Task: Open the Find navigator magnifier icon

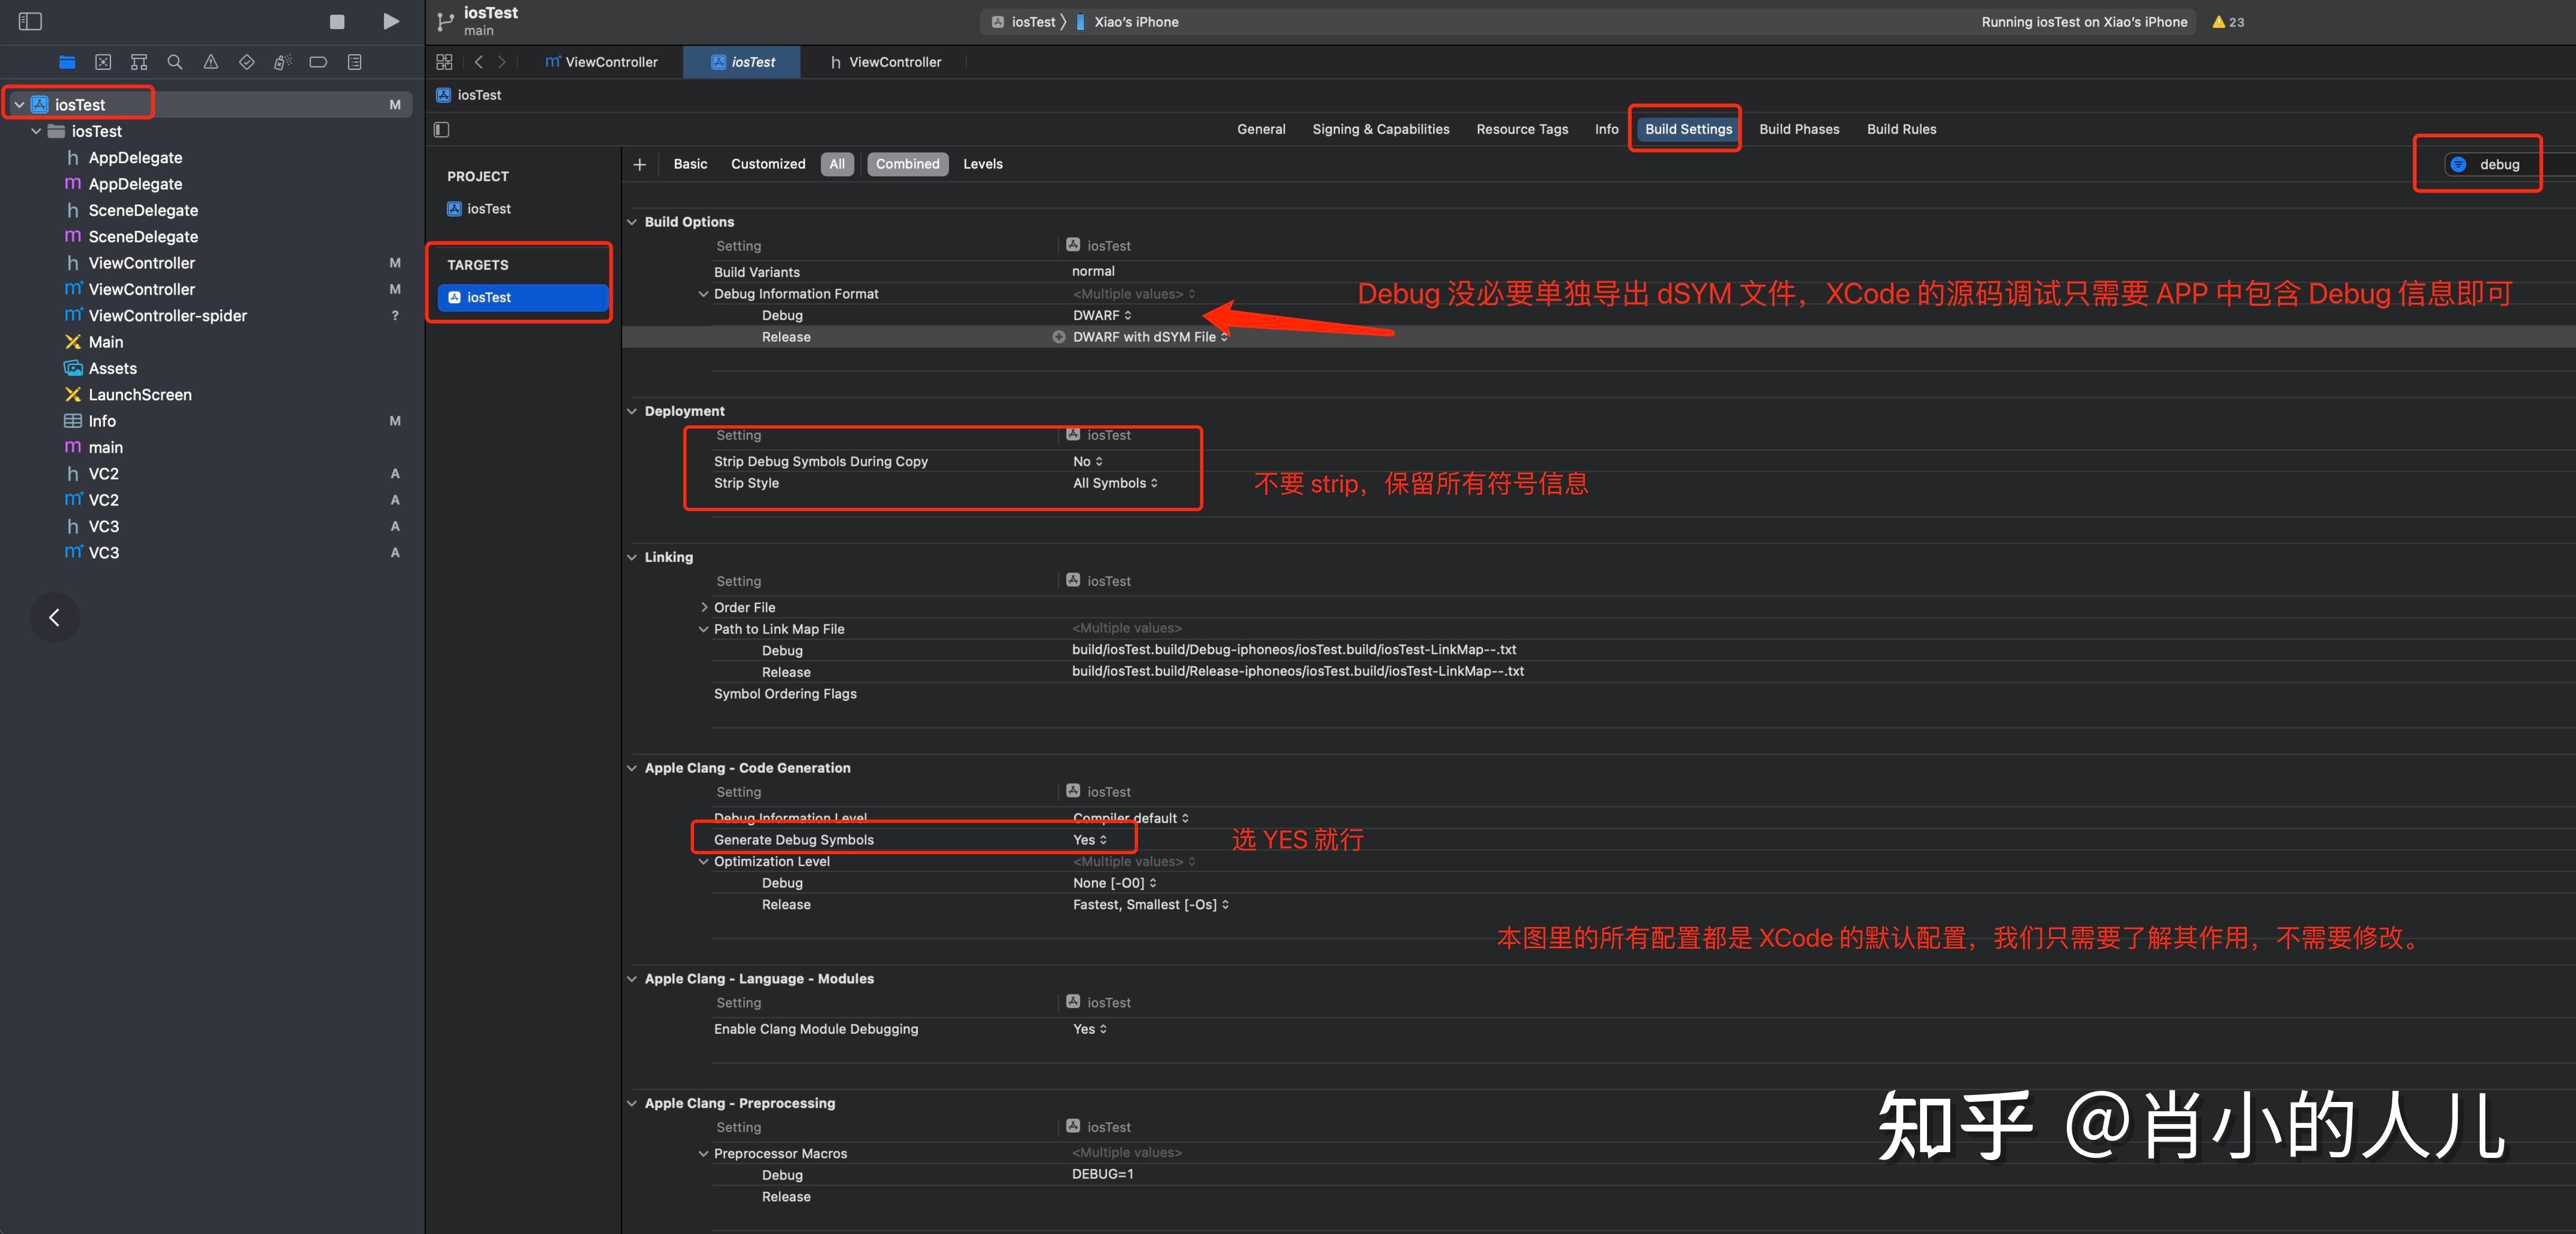Action: coord(175,62)
